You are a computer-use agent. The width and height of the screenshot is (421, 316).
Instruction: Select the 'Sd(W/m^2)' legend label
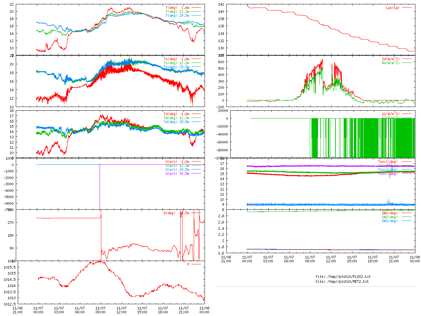pos(391,59)
